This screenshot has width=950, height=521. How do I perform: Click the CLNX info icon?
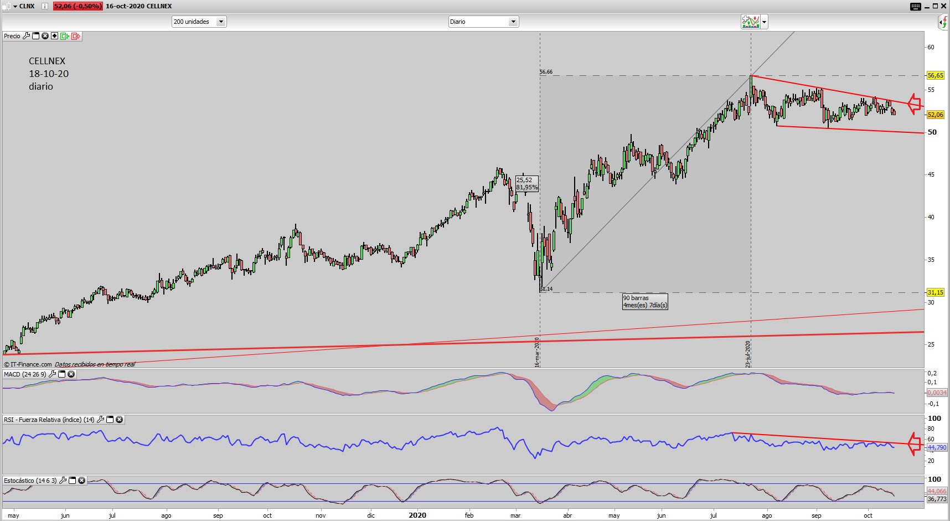pyautogui.click(x=45, y=6)
